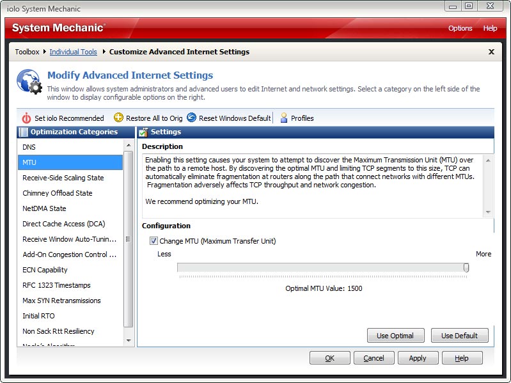Click the Use Optimal button

pos(396,336)
